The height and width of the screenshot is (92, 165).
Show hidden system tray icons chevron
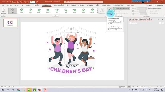pos(129,90)
